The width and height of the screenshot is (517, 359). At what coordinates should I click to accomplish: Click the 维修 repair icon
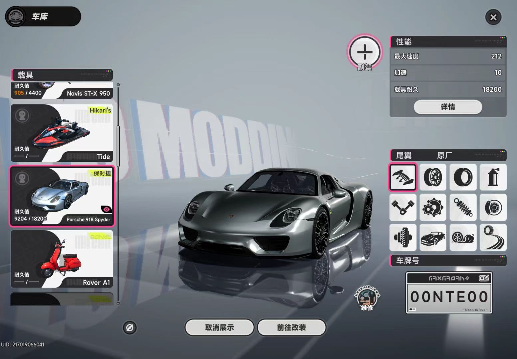[x=367, y=298]
